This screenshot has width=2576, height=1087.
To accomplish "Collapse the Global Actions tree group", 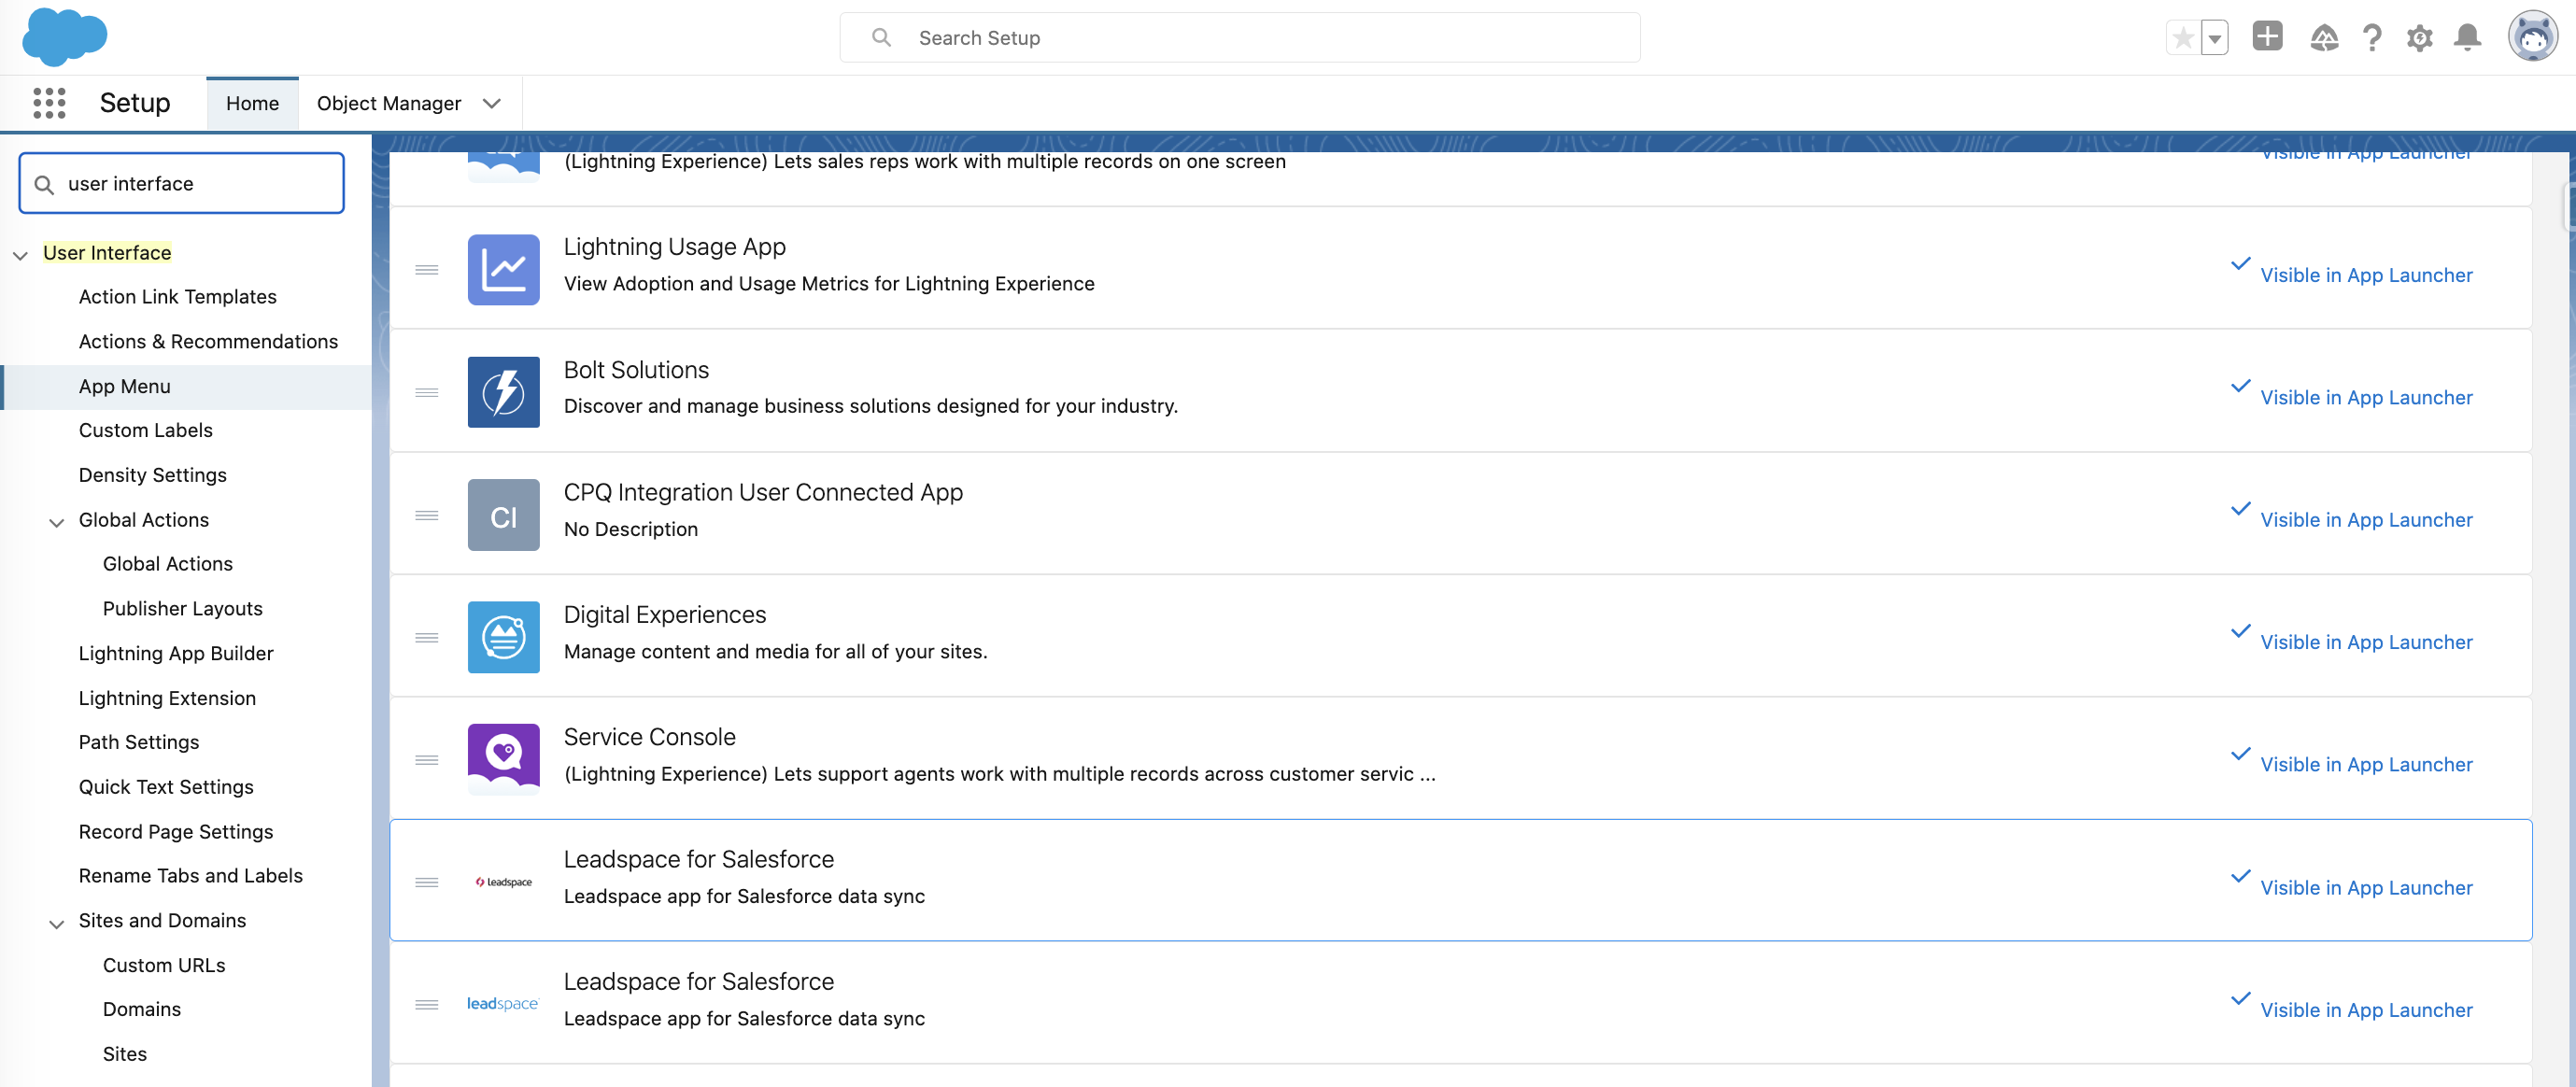I will tap(57, 522).
